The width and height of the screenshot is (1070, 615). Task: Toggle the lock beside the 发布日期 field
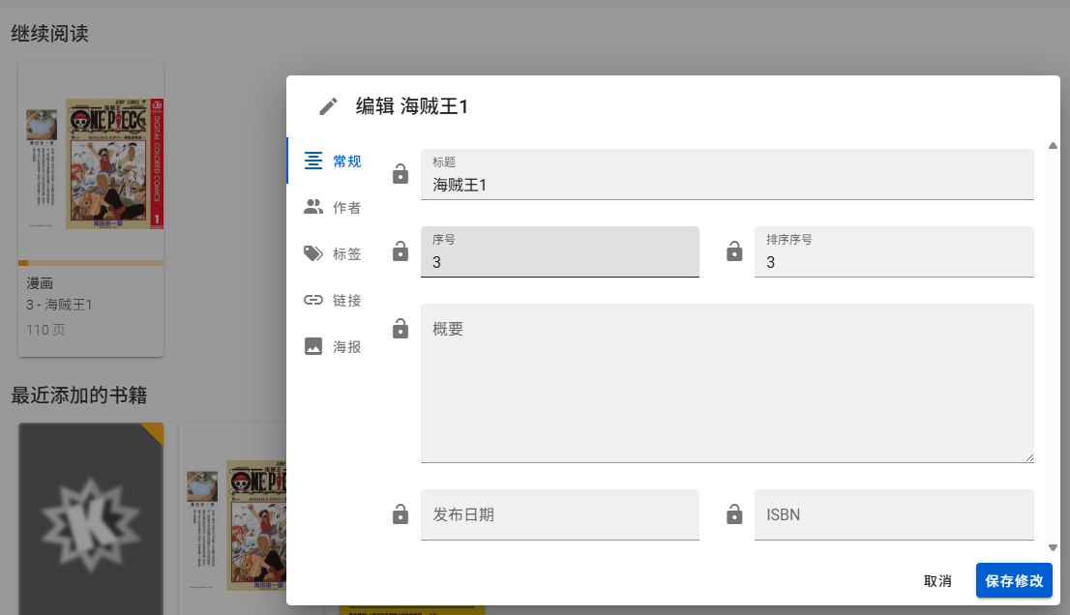[401, 514]
